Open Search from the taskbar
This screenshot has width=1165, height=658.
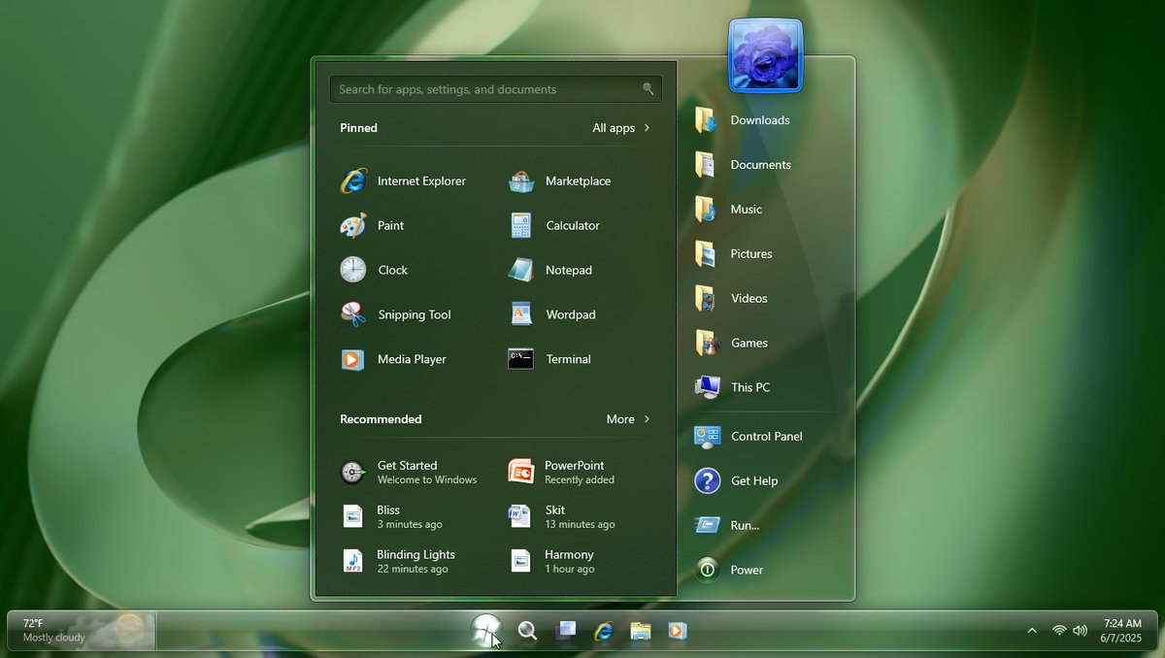[x=527, y=632]
